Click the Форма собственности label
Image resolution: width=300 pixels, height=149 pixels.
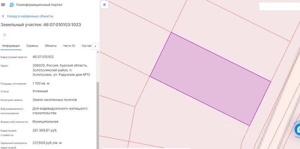pos(14,122)
